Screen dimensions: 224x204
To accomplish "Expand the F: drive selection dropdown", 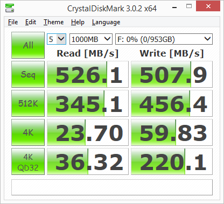I will pyautogui.click(x=164, y=39).
